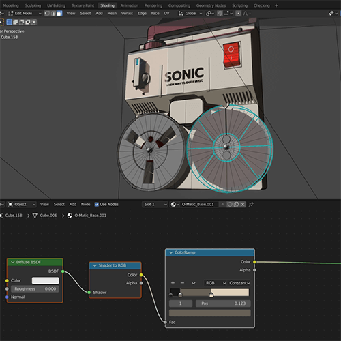
Task: Open node editor Object shader type dropdown
Action: (x=22, y=204)
